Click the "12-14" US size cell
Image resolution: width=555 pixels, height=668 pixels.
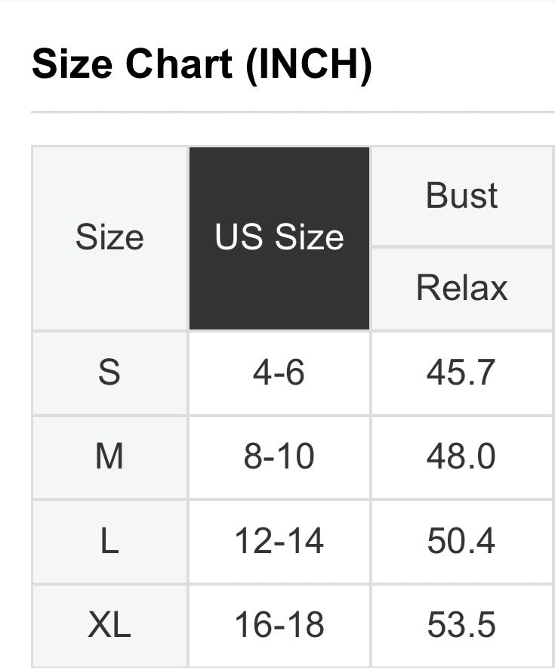click(279, 542)
